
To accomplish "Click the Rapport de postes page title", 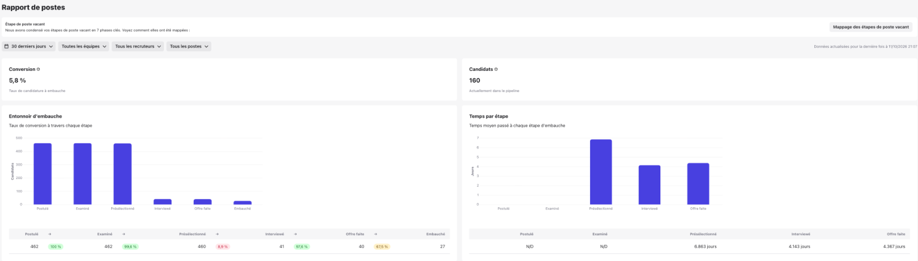I will point(33,8).
